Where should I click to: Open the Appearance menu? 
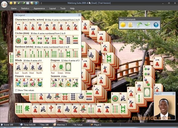[39, 8]
